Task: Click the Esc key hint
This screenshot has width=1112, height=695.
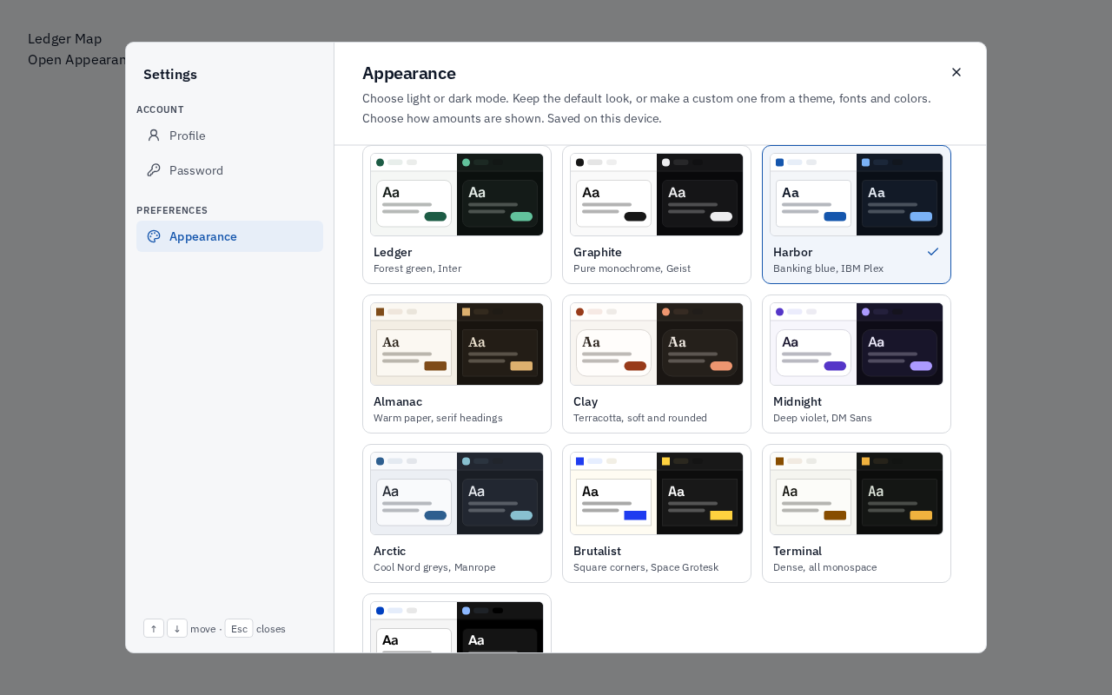Action: point(239,628)
